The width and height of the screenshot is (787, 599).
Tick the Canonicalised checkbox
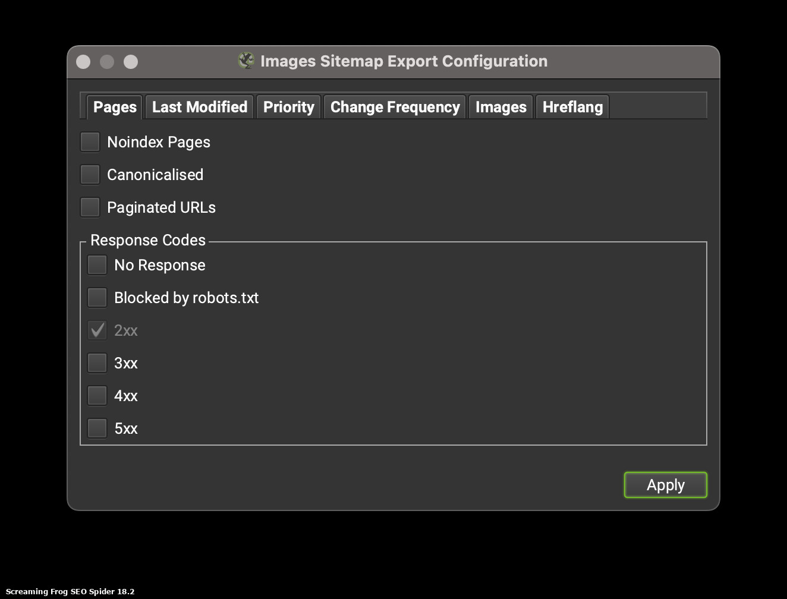pyautogui.click(x=90, y=175)
